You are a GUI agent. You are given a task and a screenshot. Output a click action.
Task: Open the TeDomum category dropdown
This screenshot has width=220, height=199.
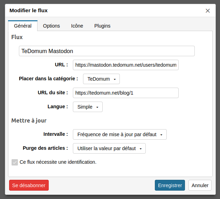tap(101, 79)
